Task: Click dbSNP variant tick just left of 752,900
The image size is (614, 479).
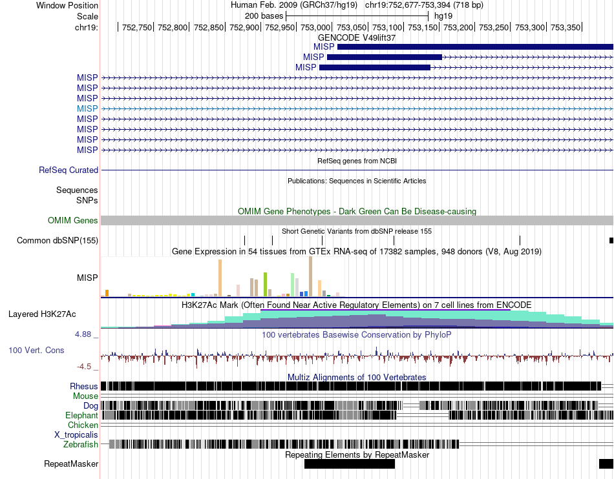Action: pos(245,241)
